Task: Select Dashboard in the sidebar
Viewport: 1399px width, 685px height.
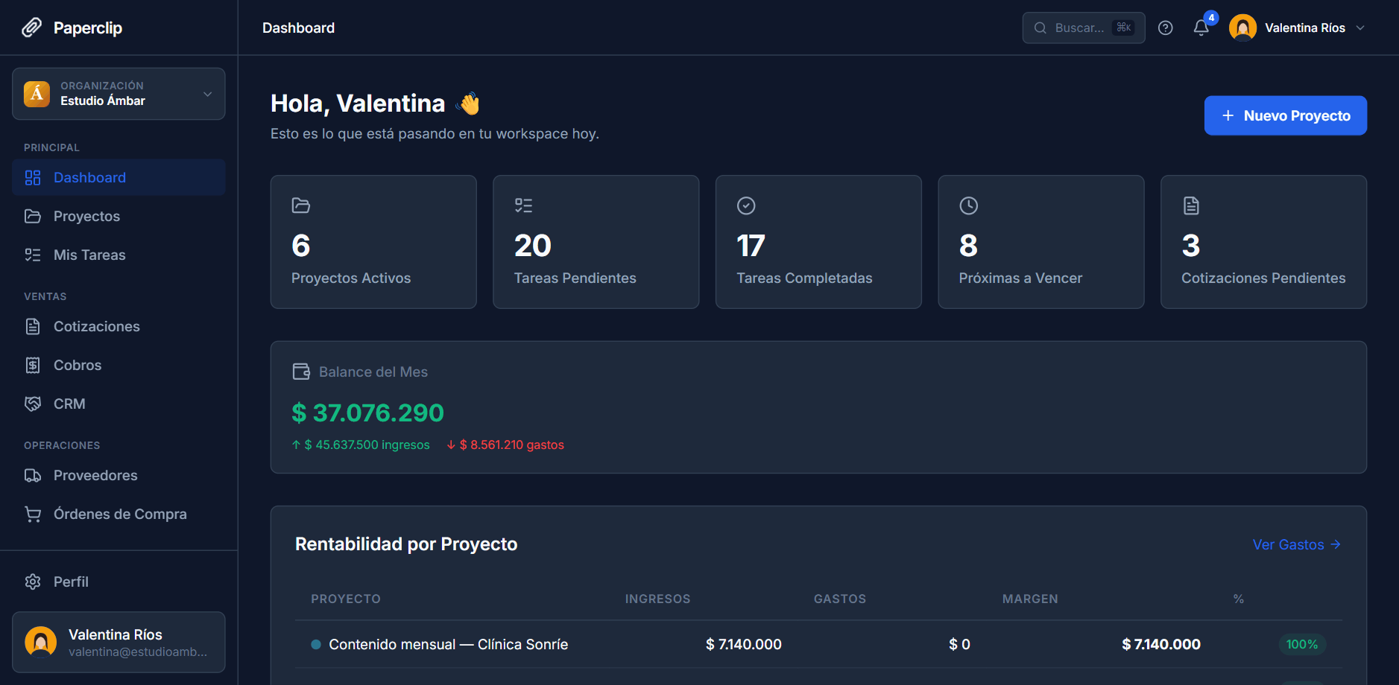Action: [x=119, y=177]
